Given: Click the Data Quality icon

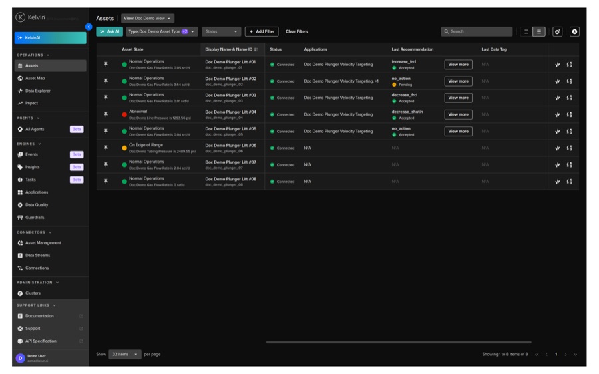Looking at the screenshot, I should 20,205.
